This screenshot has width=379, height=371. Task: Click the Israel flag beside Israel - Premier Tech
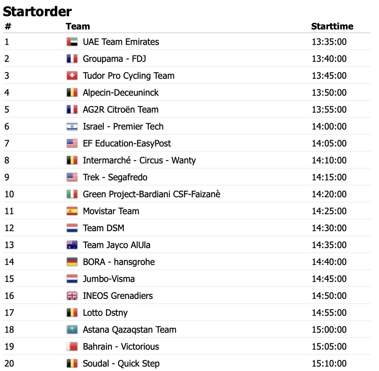(x=72, y=127)
